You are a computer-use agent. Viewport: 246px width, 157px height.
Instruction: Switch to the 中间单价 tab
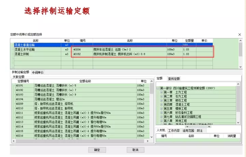[38, 73]
